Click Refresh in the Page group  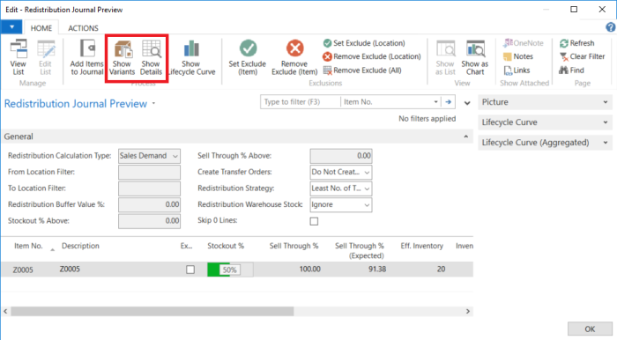tap(576, 43)
